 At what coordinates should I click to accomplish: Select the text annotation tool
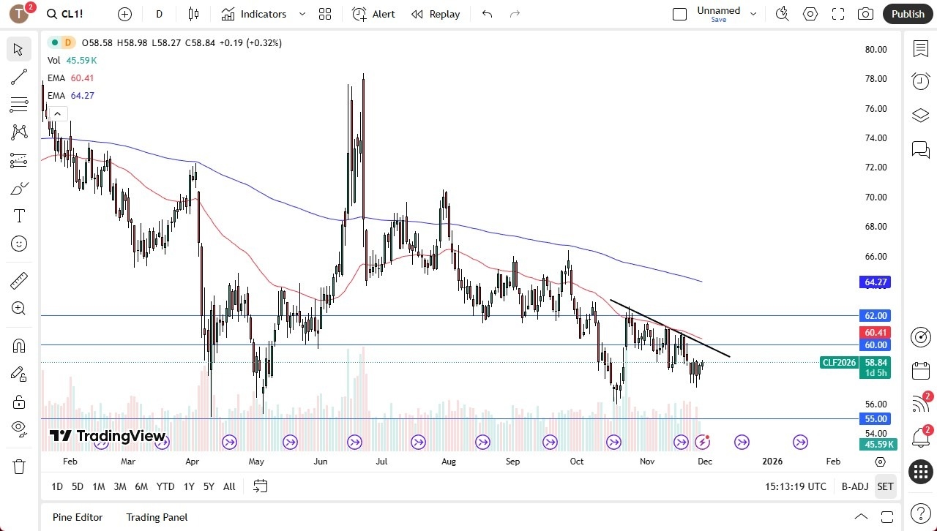tap(18, 216)
